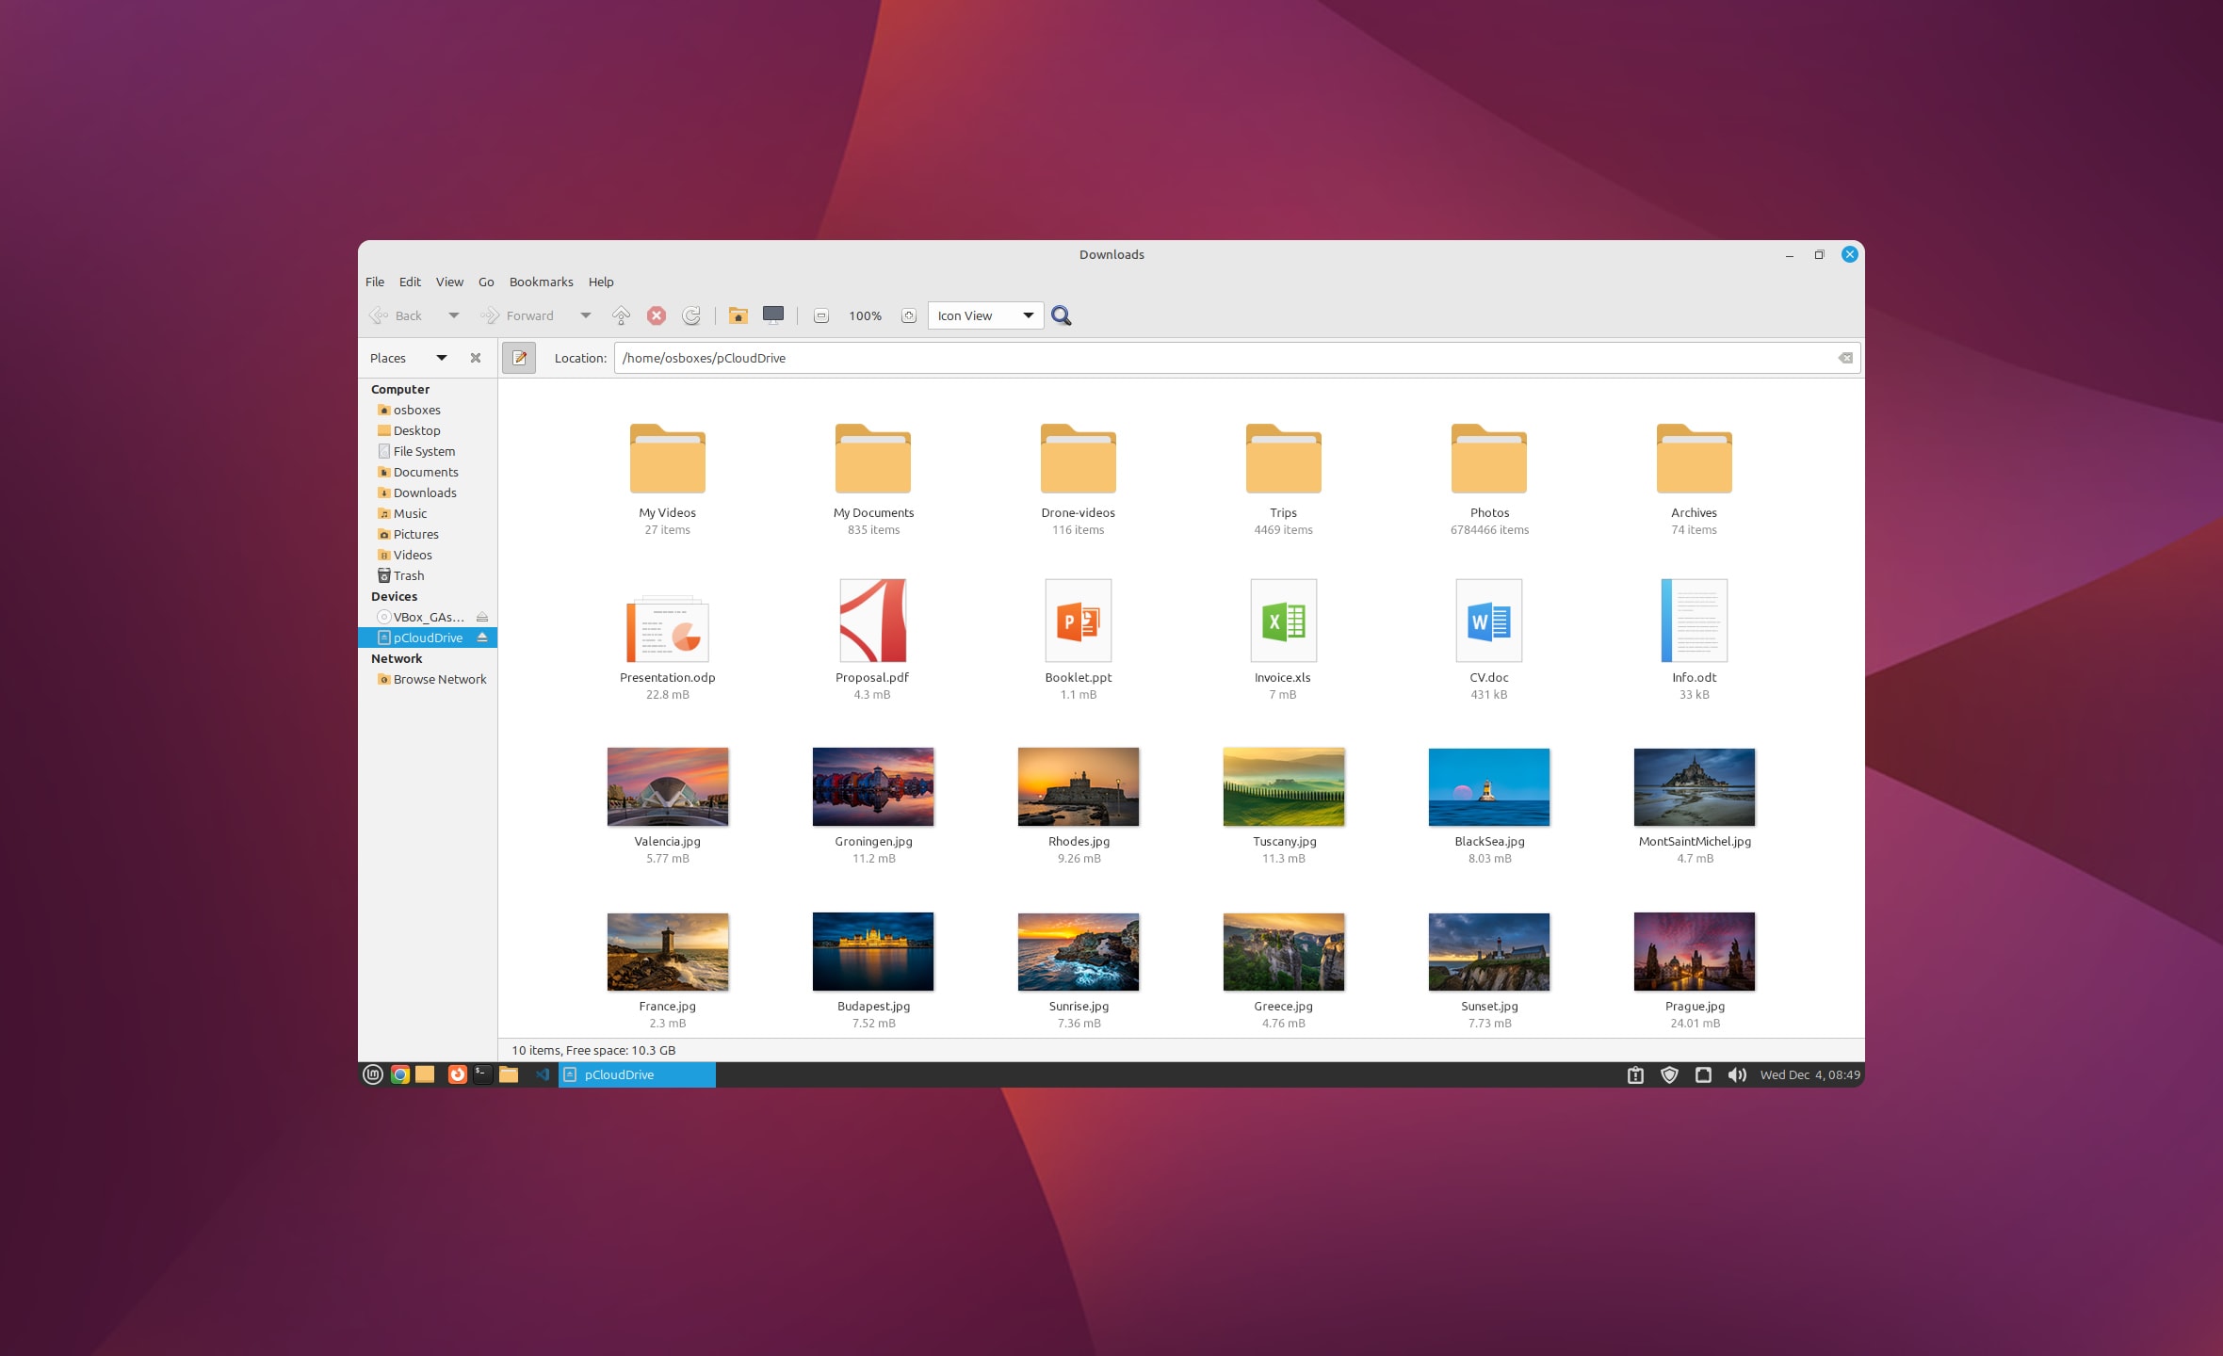Open Trash from the sidebar
Viewport: 2223px width, 1356px height.
[x=408, y=575]
